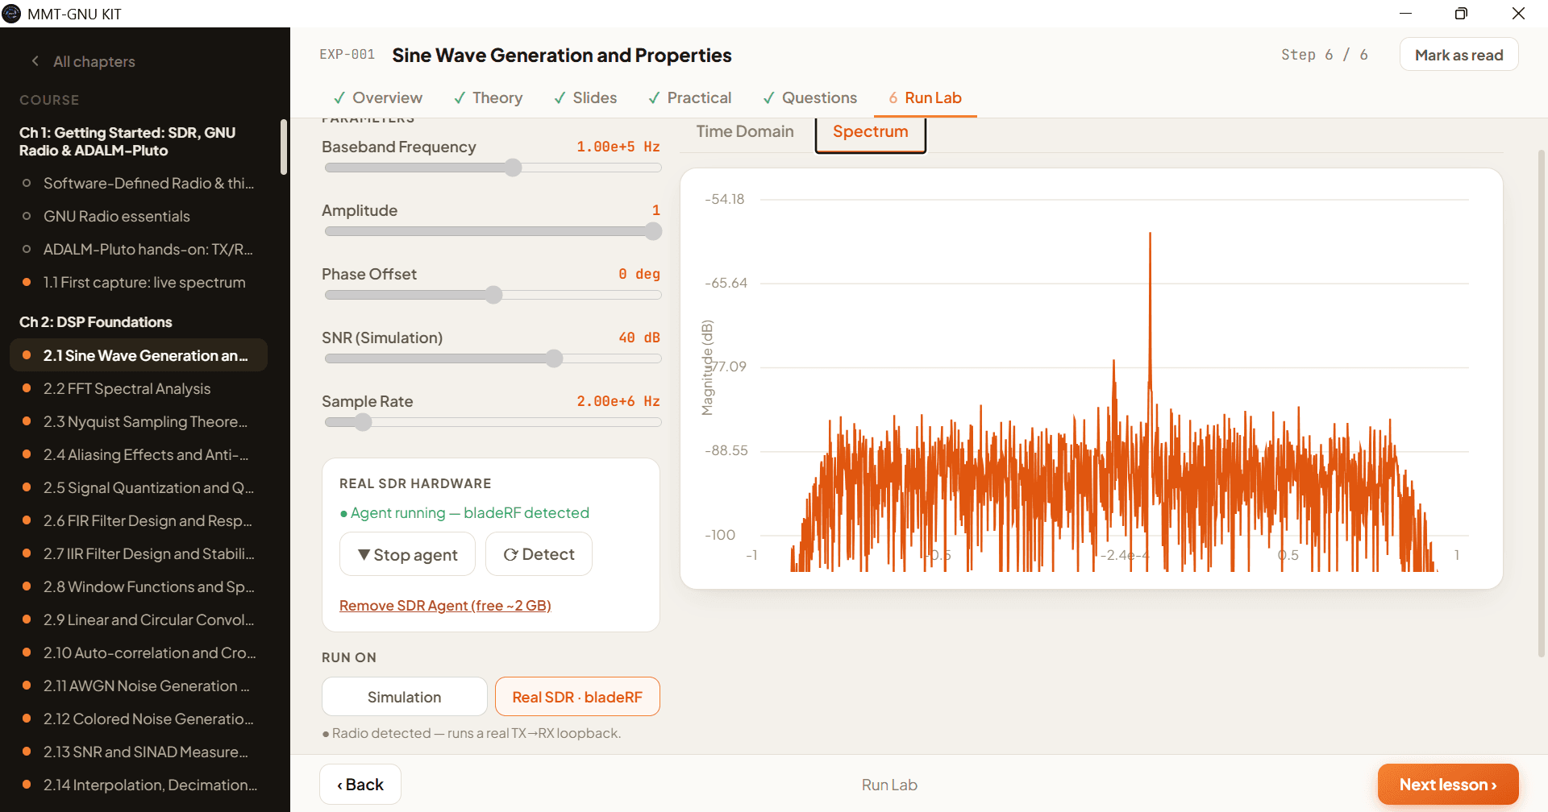The image size is (1548, 812).
Task: Open 2.9 Linear and Circular Convolution lesson
Action: click(139, 619)
